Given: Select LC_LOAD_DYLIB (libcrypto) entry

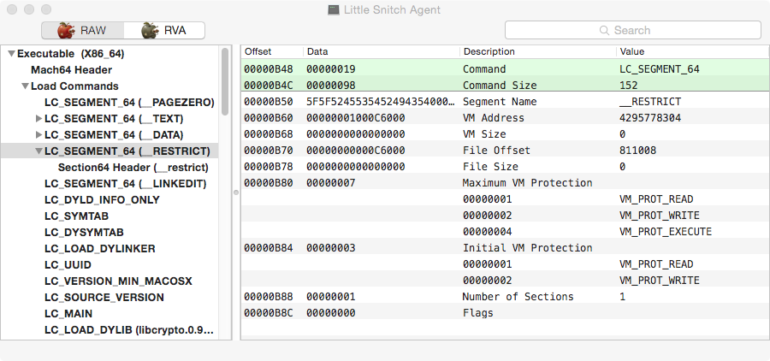Looking at the screenshot, I should tap(128, 330).
